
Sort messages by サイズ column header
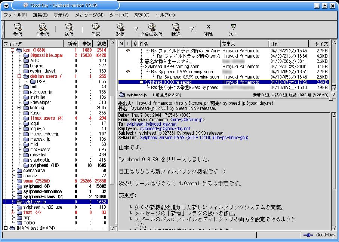point(319,44)
